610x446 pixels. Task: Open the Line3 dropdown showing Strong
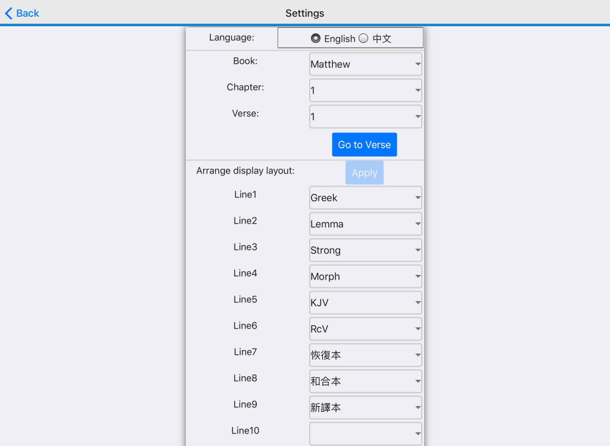(x=365, y=250)
